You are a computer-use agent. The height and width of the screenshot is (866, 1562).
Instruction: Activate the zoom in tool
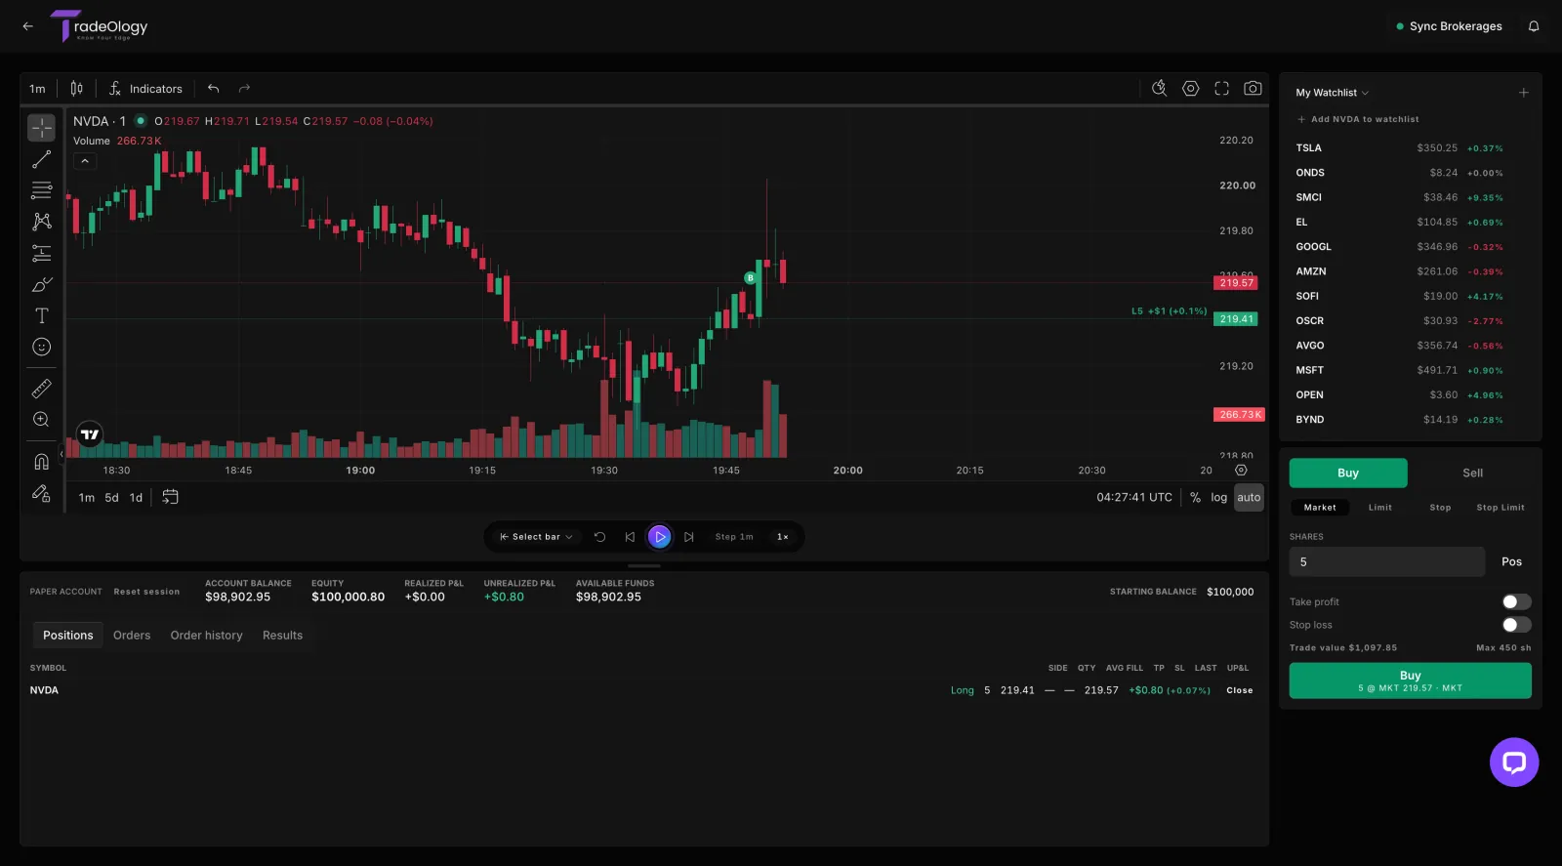pyautogui.click(x=41, y=420)
